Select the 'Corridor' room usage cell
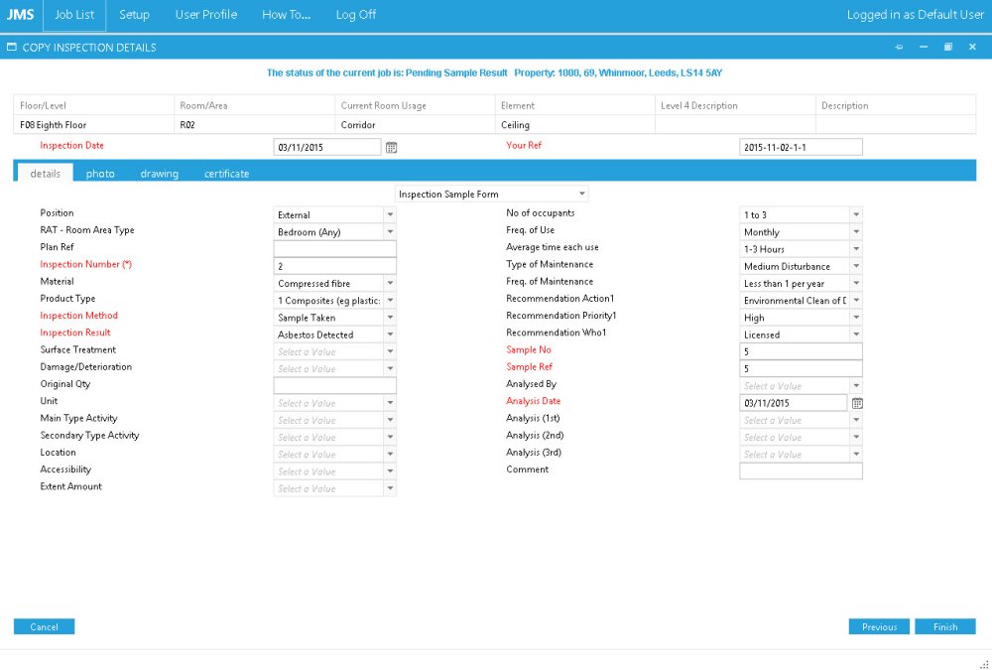 (415, 125)
